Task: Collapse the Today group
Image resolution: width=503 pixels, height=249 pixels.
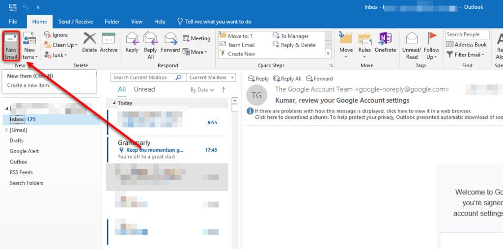Action: (x=114, y=103)
